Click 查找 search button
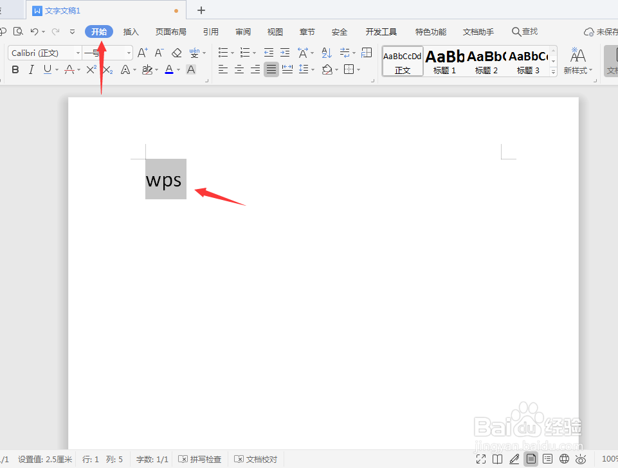Screen dimensions: 618x468 point(525,32)
